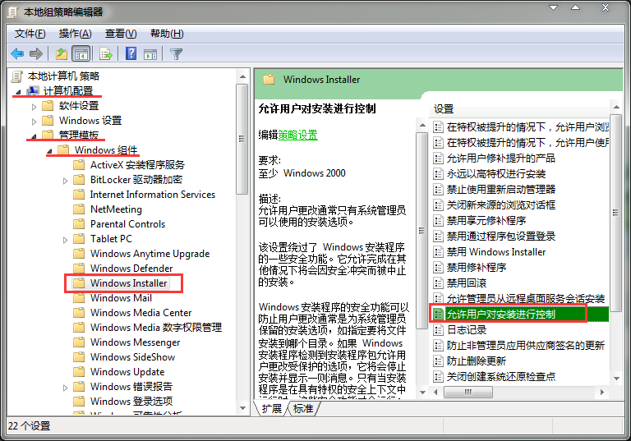631x441 pixels.
Task: Click the 策略设置 link
Action: click(x=297, y=135)
